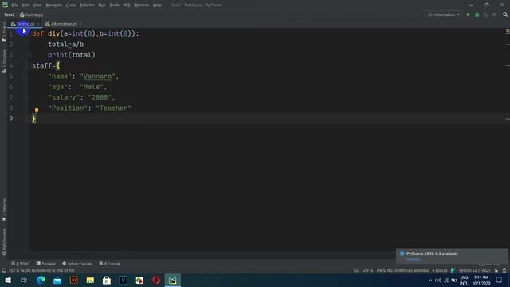Open the TODO tool window

coord(20,264)
